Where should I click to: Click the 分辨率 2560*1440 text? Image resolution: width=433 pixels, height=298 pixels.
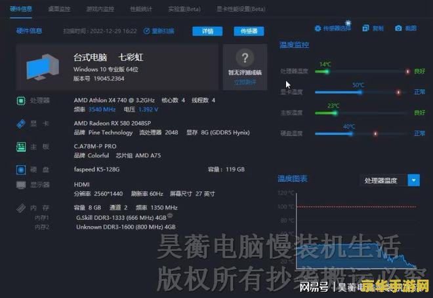click(98, 194)
